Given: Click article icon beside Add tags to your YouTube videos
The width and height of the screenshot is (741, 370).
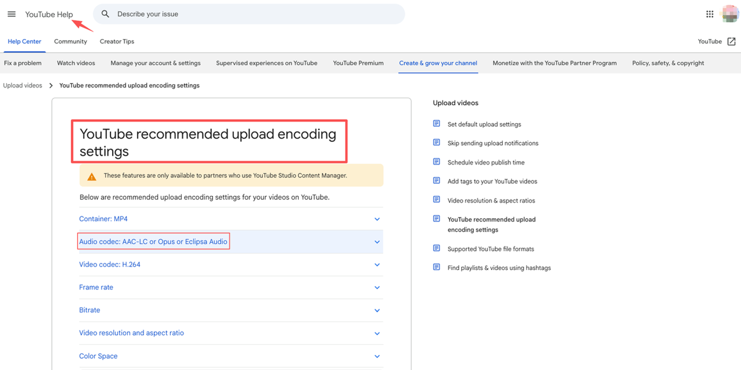Looking at the screenshot, I should (x=436, y=180).
